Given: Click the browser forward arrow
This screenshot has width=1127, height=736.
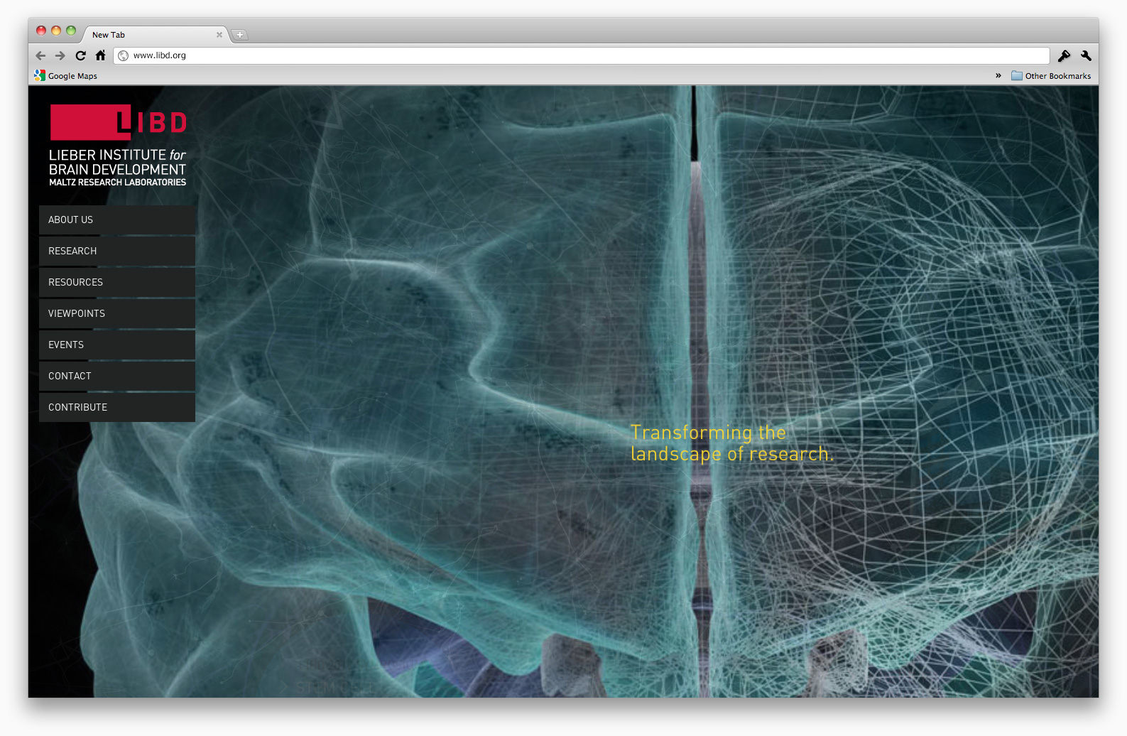Looking at the screenshot, I should click(60, 55).
